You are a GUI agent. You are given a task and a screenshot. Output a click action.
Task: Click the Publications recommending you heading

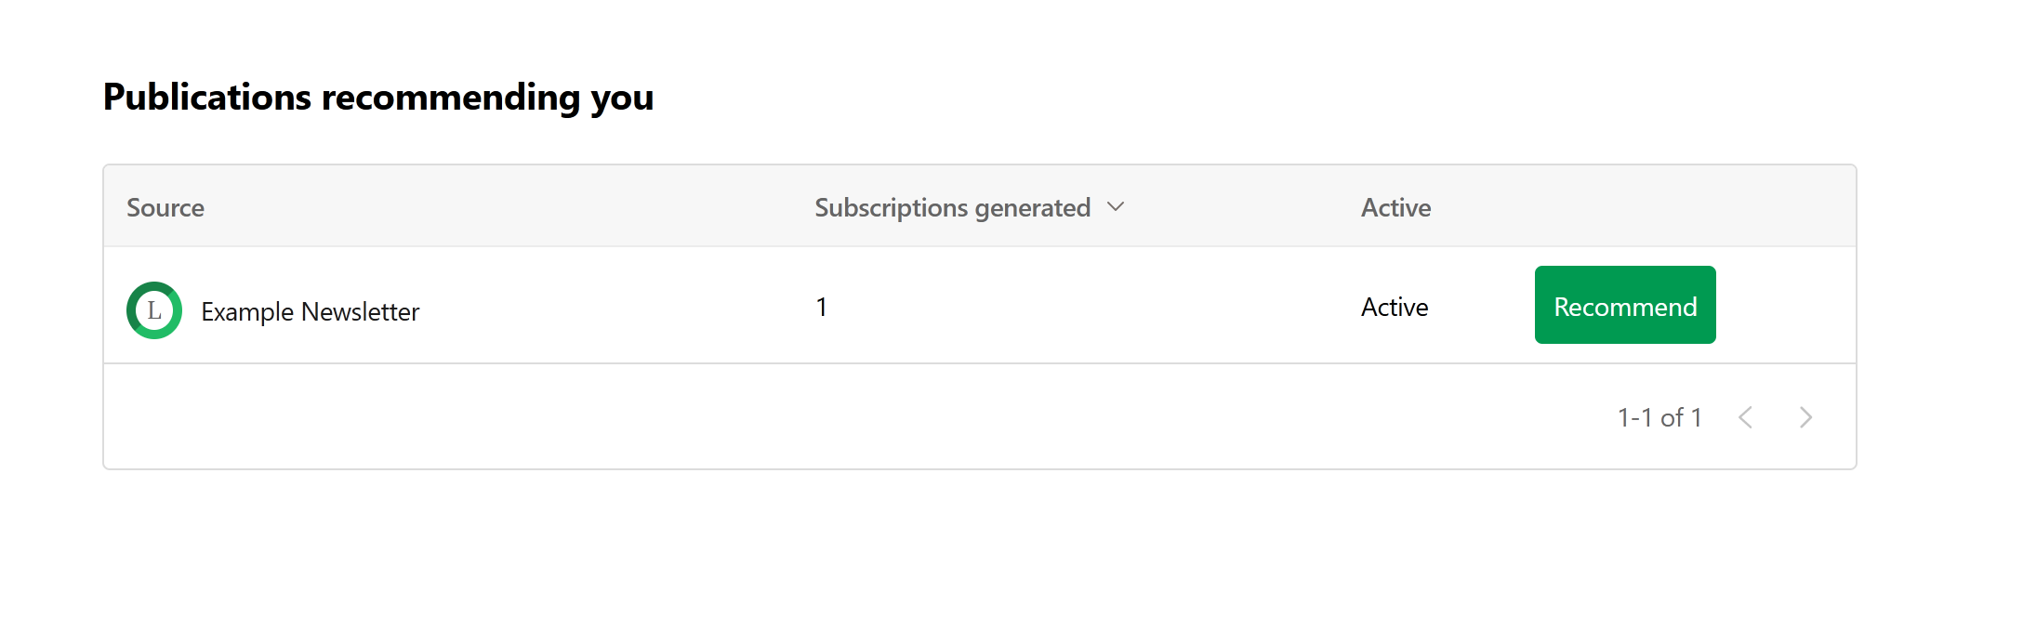(378, 98)
